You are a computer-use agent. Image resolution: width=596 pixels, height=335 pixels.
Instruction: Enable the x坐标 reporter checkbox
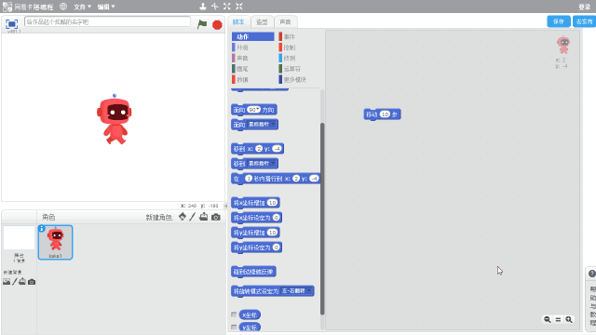[x=234, y=315]
